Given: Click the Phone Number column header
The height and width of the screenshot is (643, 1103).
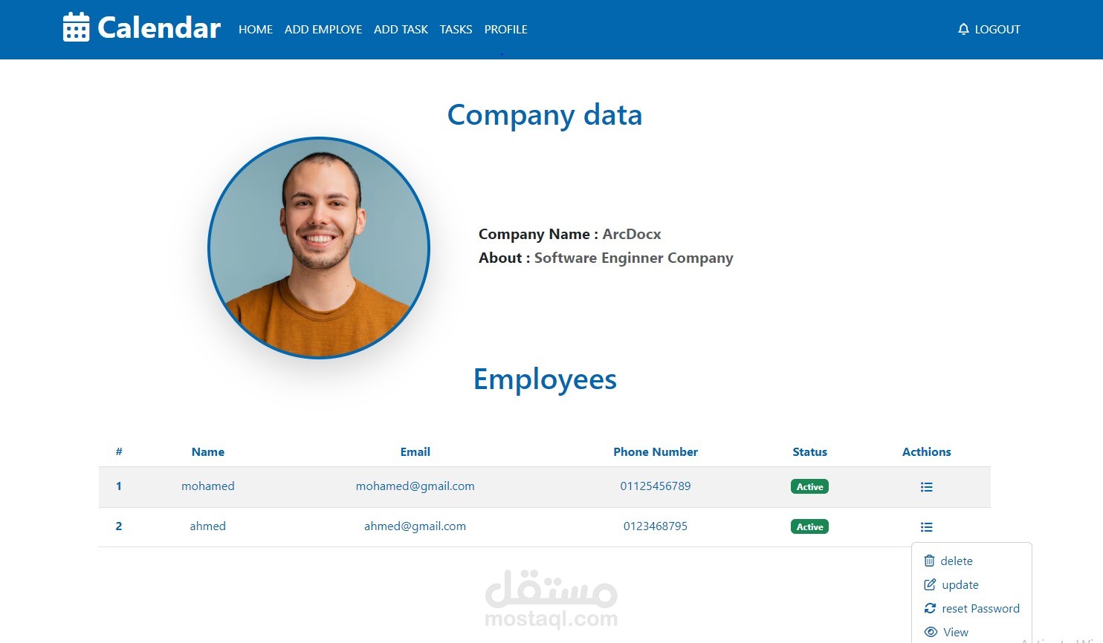Looking at the screenshot, I should coord(656,452).
